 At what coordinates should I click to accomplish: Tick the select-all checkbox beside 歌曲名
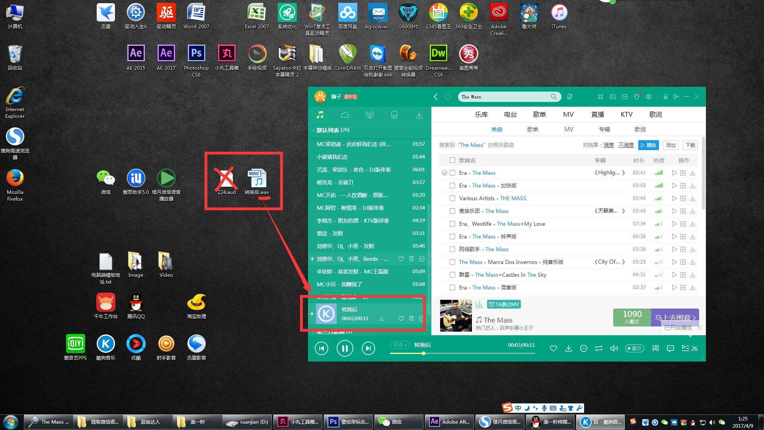452,160
